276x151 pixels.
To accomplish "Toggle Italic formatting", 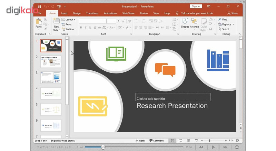I will 86,28.
